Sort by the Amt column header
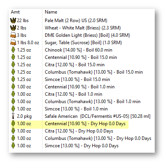 point(15,12)
